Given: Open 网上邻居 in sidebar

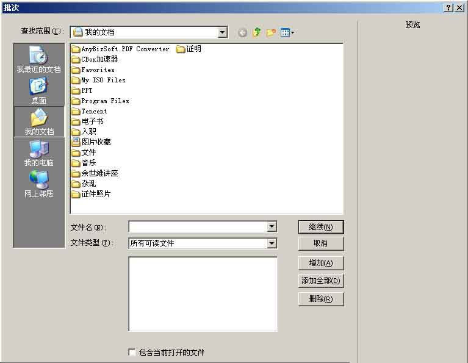Looking at the screenshot, I should (x=39, y=184).
